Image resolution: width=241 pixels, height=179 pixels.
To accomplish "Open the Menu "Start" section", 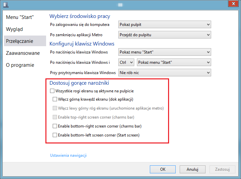I will click(x=20, y=17).
